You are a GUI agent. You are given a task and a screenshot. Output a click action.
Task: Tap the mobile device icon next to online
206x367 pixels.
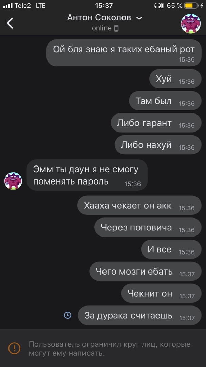(x=116, y=28)
